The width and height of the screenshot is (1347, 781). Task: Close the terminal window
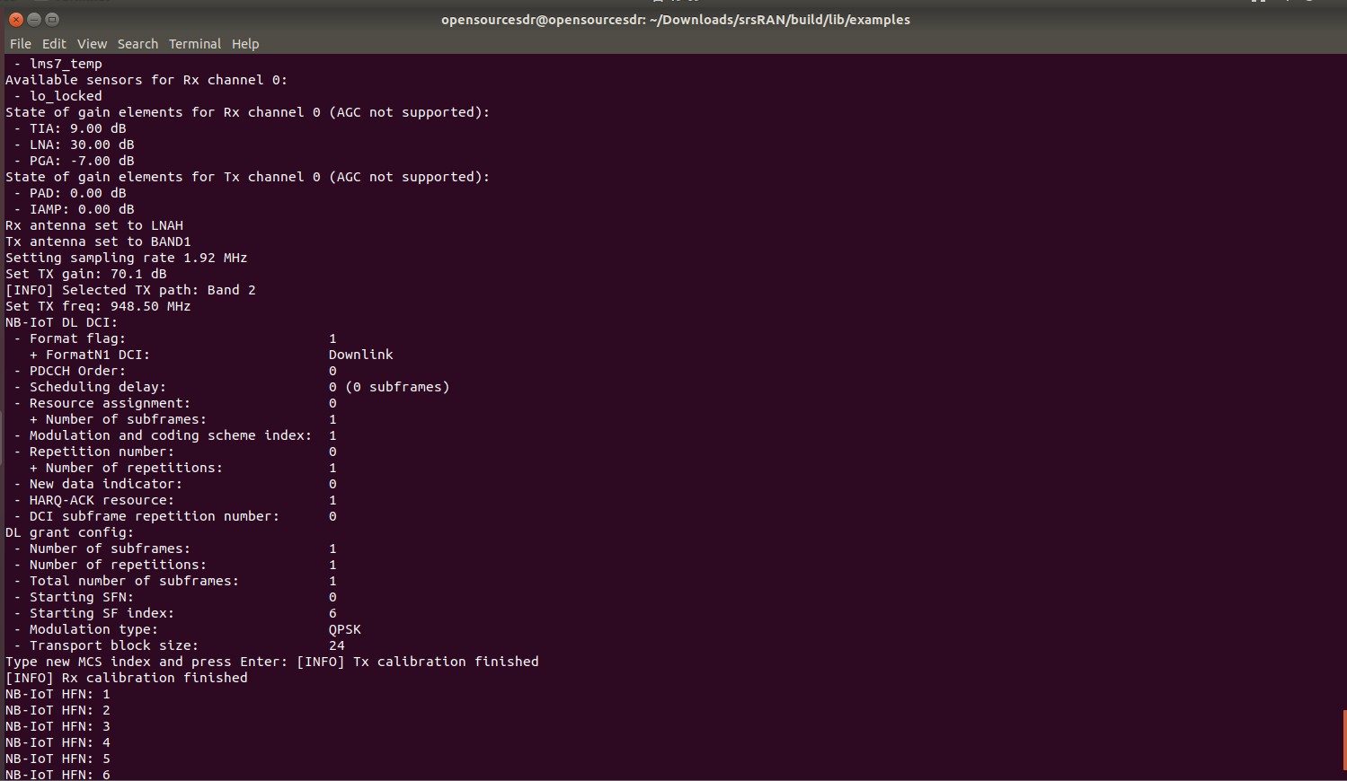(x=16, y=19)
